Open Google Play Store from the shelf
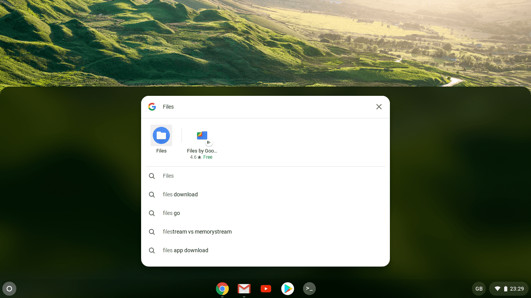531x298 pixels. (x=287, y=289)
